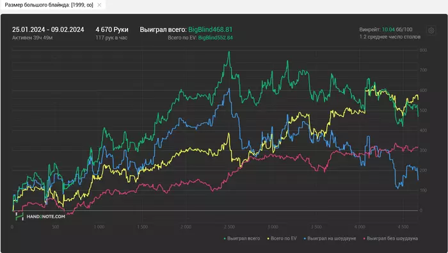The width and height of the screenshot is (448, 253).
Task: Toggle the 'Выиграл без шоудауна' pink series
Action: [x=392, y=238]
